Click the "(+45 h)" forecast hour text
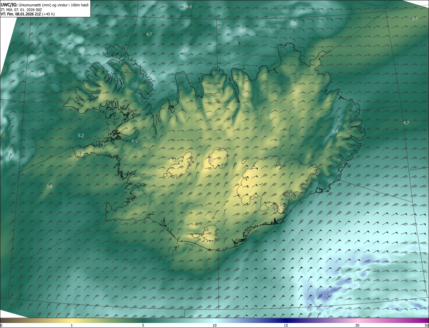Screen dimensions: 429x328 click(x=49, y=14)
